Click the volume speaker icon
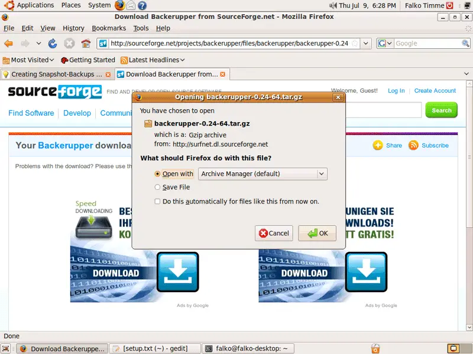This screenshot has height=354, width=473. click(x=333, y=5)
